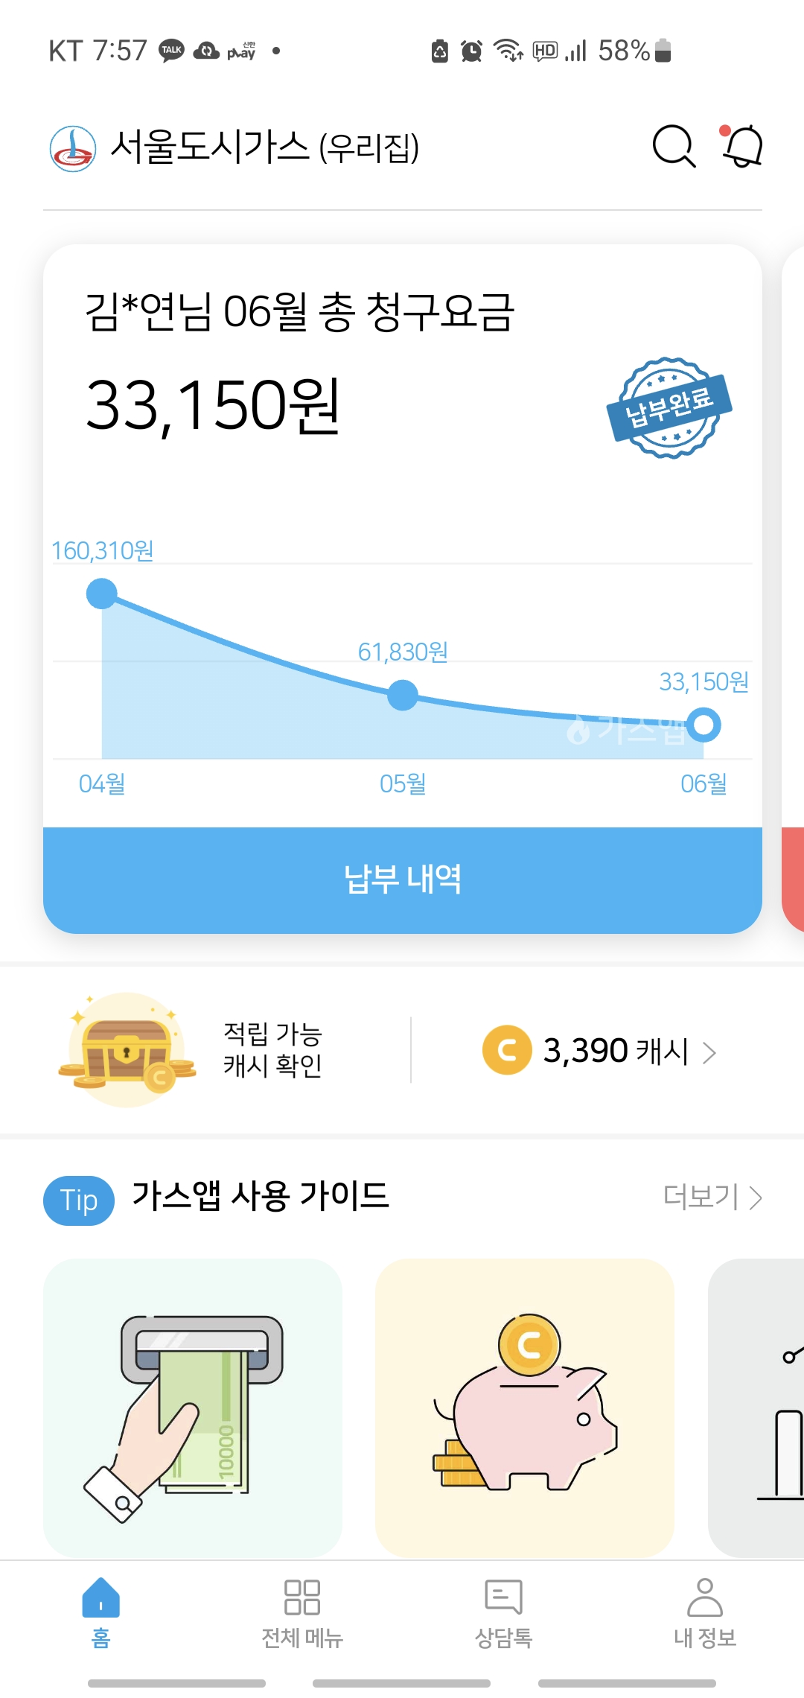Open notifications bell icon
This screenshot has width=804, height=1698.
742,146
